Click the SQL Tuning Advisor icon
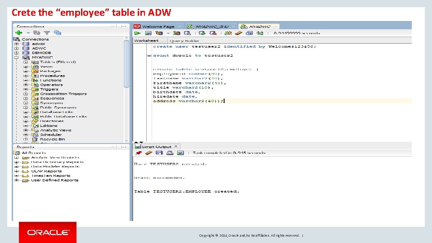This screenshot has width=432, height=243. (187, 33)
